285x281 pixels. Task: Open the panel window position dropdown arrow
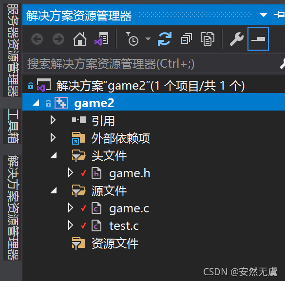tap(264, 15)
